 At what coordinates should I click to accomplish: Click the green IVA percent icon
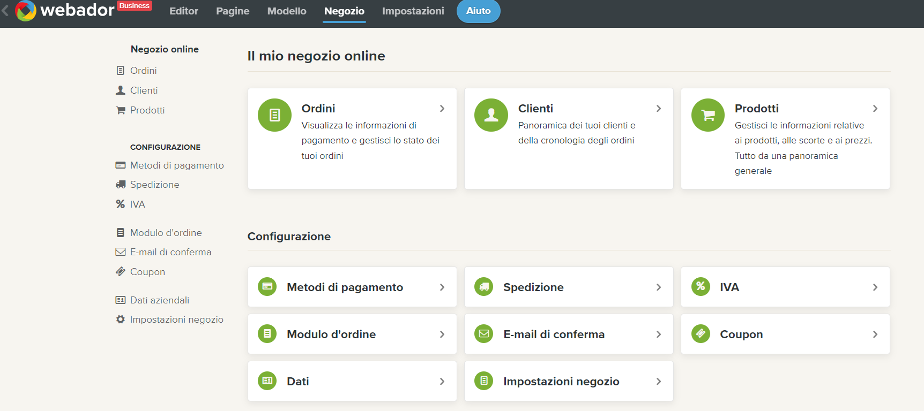click(700, 287)
